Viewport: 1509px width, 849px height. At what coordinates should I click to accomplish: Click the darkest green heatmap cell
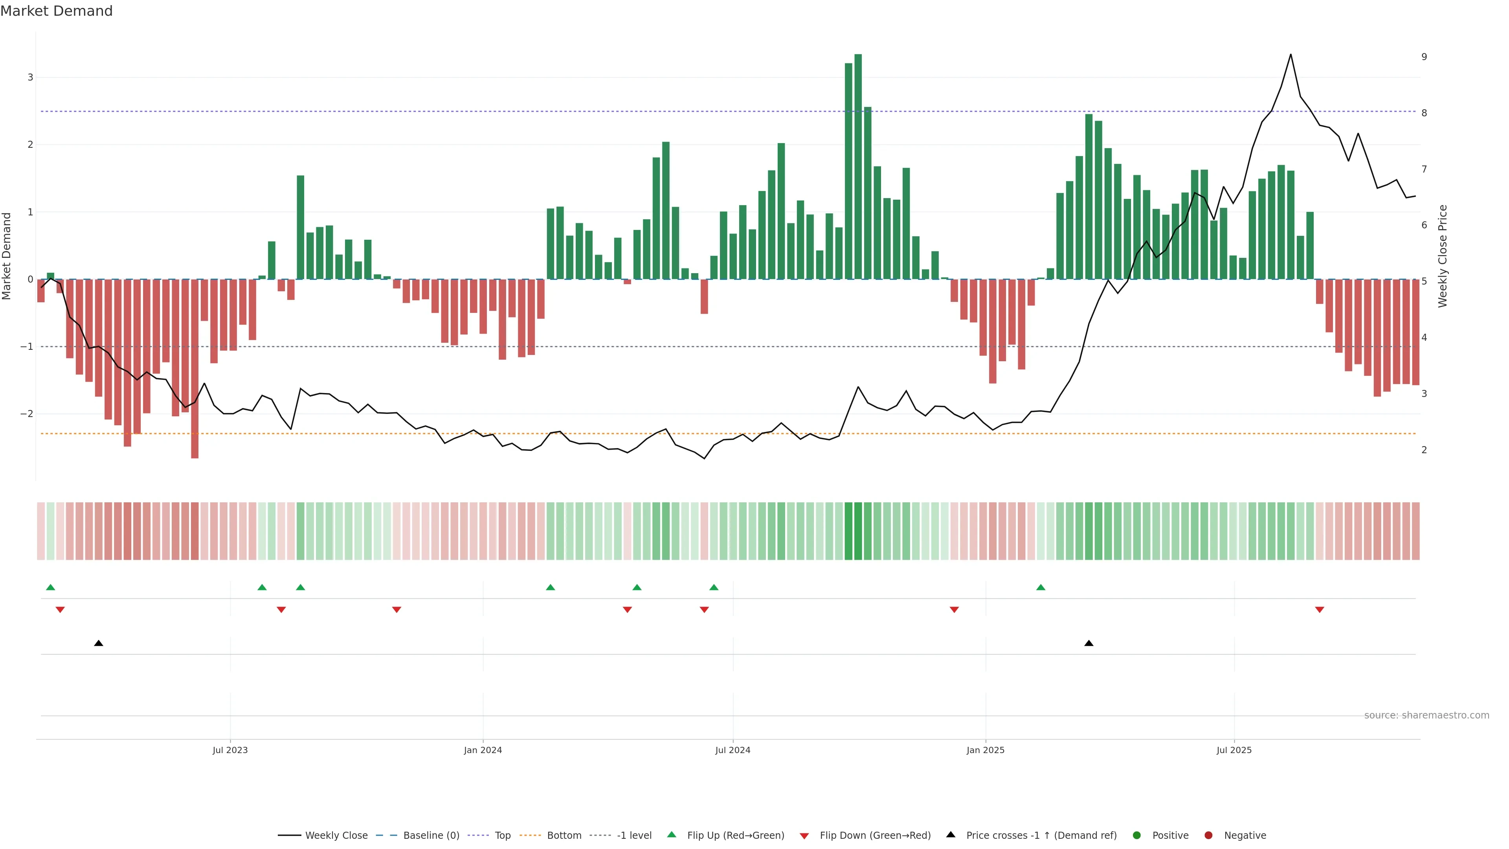click(x=858, y=531)
